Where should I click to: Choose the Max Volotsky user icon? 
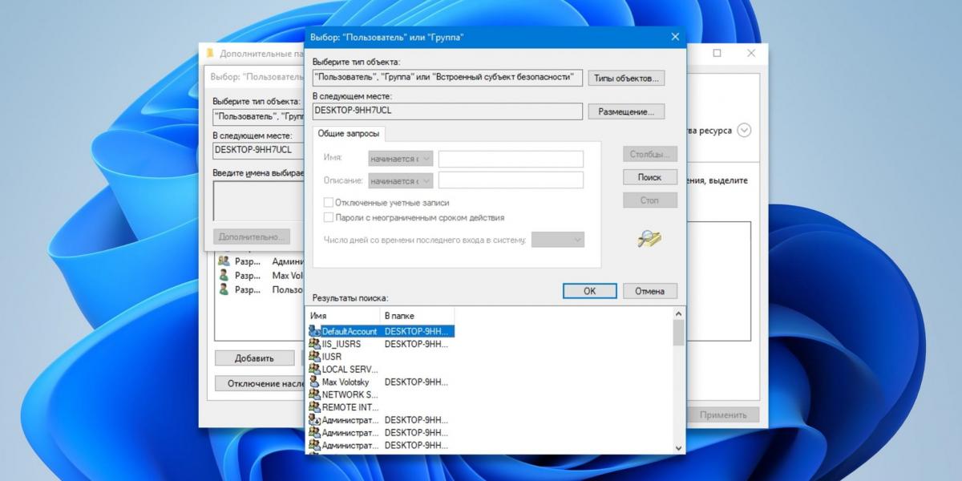[x=314, y=382]
